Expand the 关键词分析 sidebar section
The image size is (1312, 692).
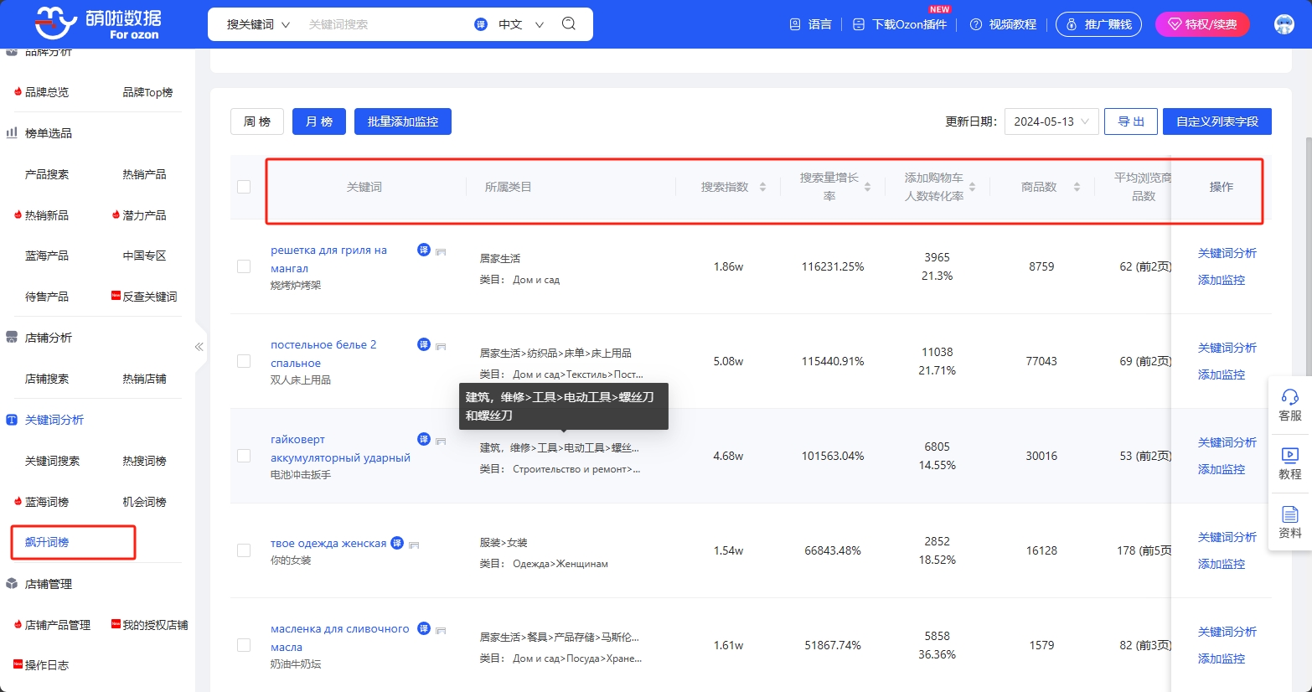pyautogui.click(x=54, y=420)
